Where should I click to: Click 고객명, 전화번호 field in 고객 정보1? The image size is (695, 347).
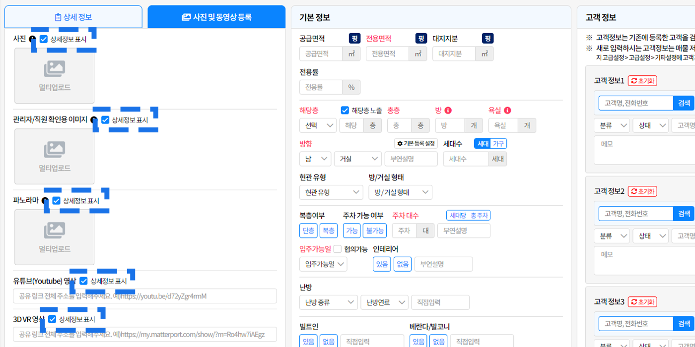pos(635,103)
